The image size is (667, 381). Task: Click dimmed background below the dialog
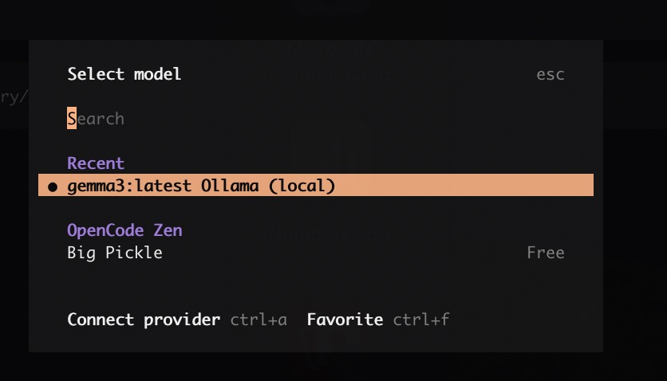319,367
